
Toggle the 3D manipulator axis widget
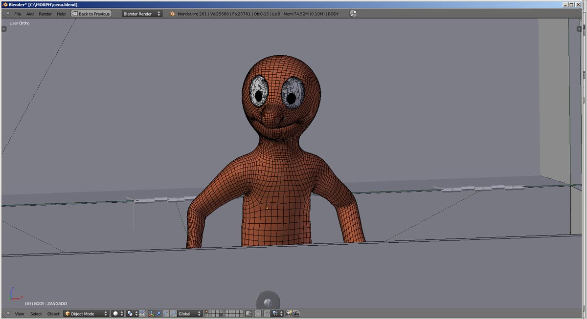151,313
